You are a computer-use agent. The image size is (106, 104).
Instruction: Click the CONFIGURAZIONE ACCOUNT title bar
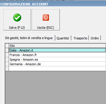53,4
